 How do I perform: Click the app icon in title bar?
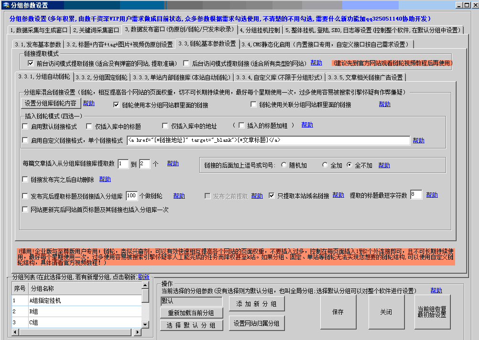tap(6, 5)
